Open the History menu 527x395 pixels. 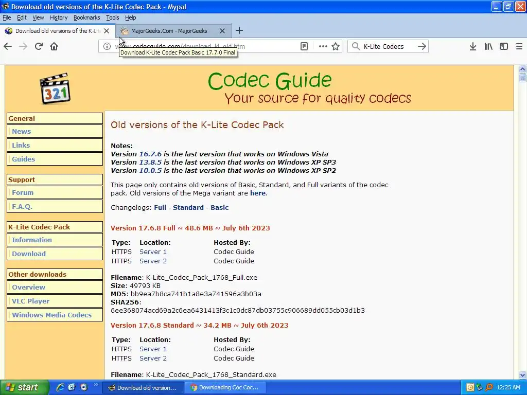59,17
